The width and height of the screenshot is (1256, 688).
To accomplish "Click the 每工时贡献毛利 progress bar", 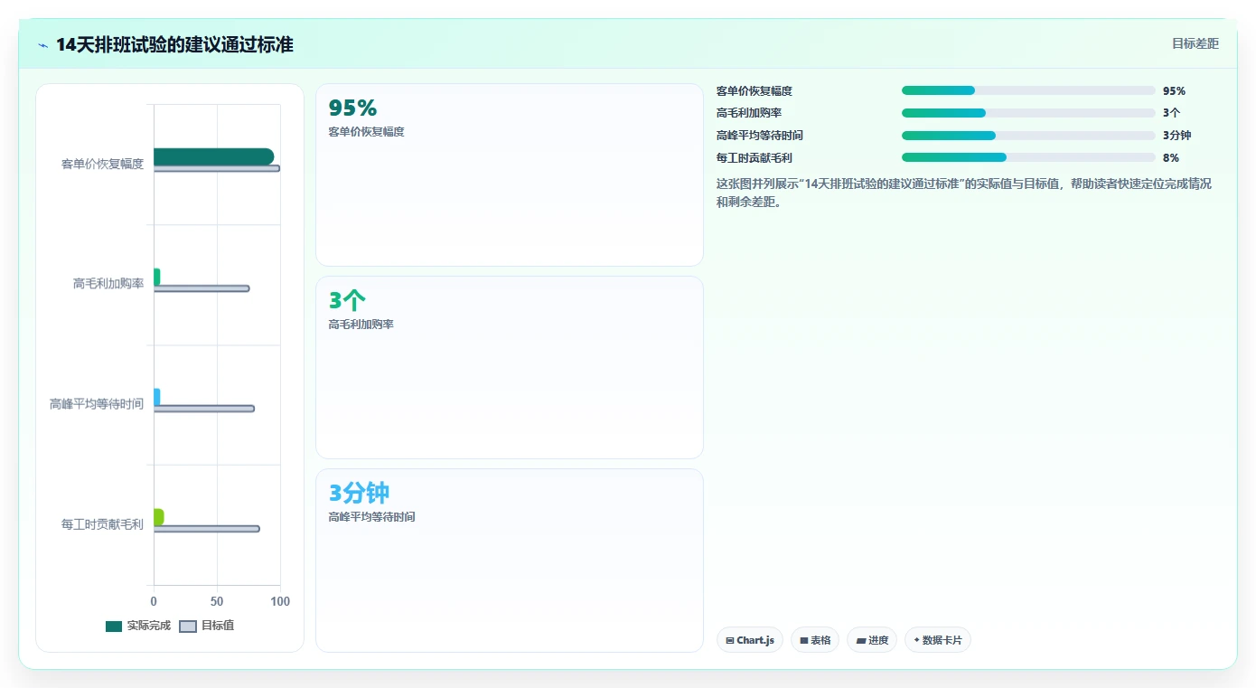I will point(1028,157).
